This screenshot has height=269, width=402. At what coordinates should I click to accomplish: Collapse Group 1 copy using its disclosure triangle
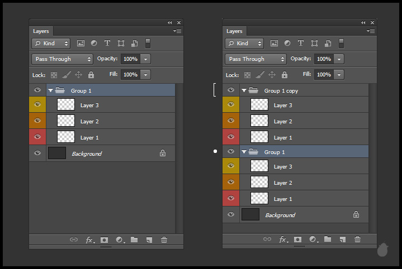click(244, 90)
